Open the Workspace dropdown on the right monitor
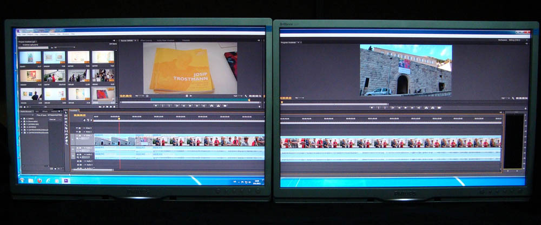 (x=518, y=40)
